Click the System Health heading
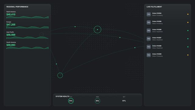Image resolution: width=195 pixels, height=110 pixels. pos(62,96)
